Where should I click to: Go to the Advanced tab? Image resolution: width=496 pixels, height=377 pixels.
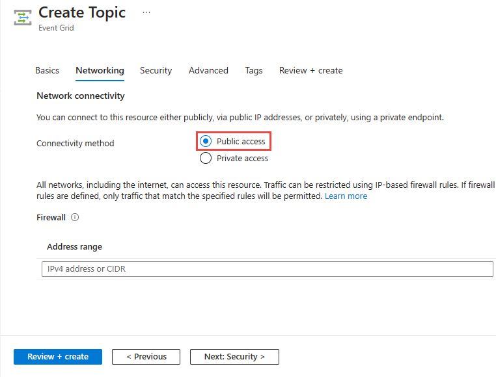208,70
